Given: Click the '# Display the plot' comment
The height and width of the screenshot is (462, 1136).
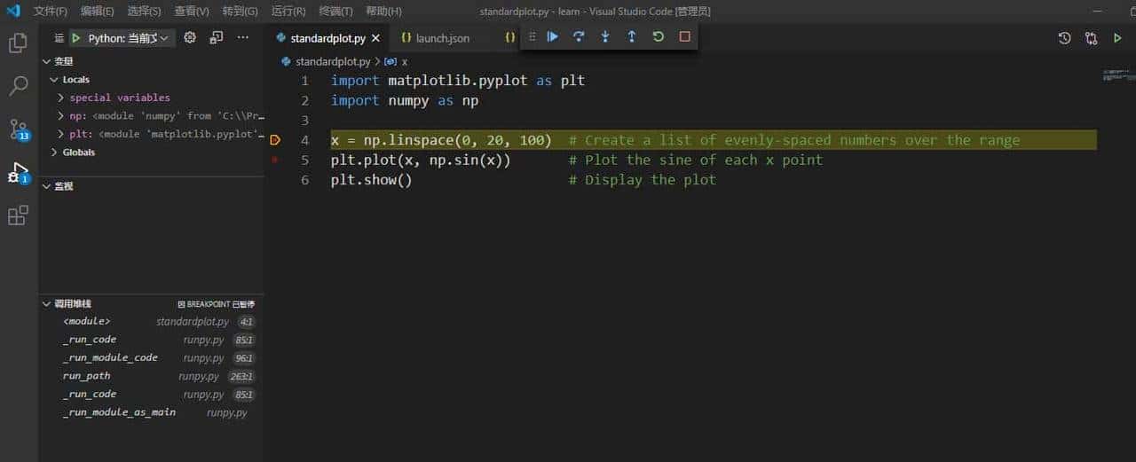Looking at the screenshot, I should pyautogui.click(x=643, y=180).
